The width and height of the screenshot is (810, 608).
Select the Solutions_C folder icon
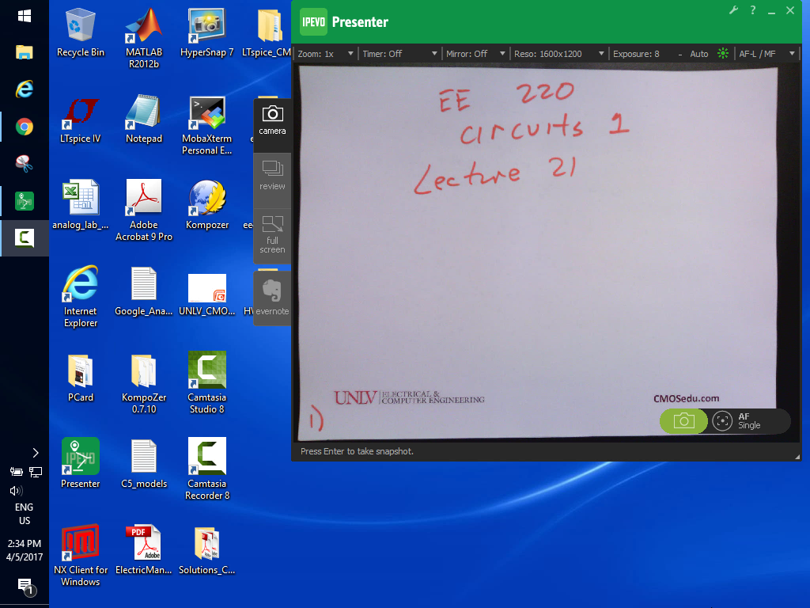[206, 551]
